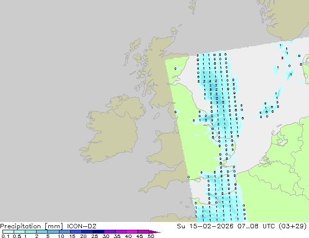309x238 pixels.
Task: Click the legend scale label '30'
Action: click(x=106, y=236)
